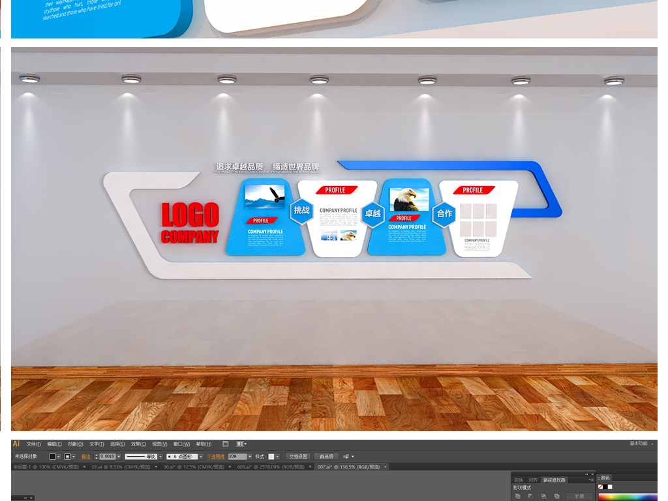Viewport: 668px width, 501px height.
Task: Switch to the 对齐 panel tab
Action: coord(533,480)
